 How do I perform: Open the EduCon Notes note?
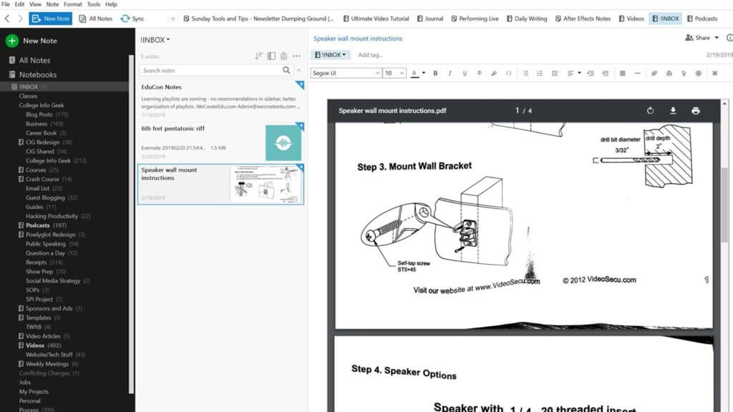(x=220, y=101)
